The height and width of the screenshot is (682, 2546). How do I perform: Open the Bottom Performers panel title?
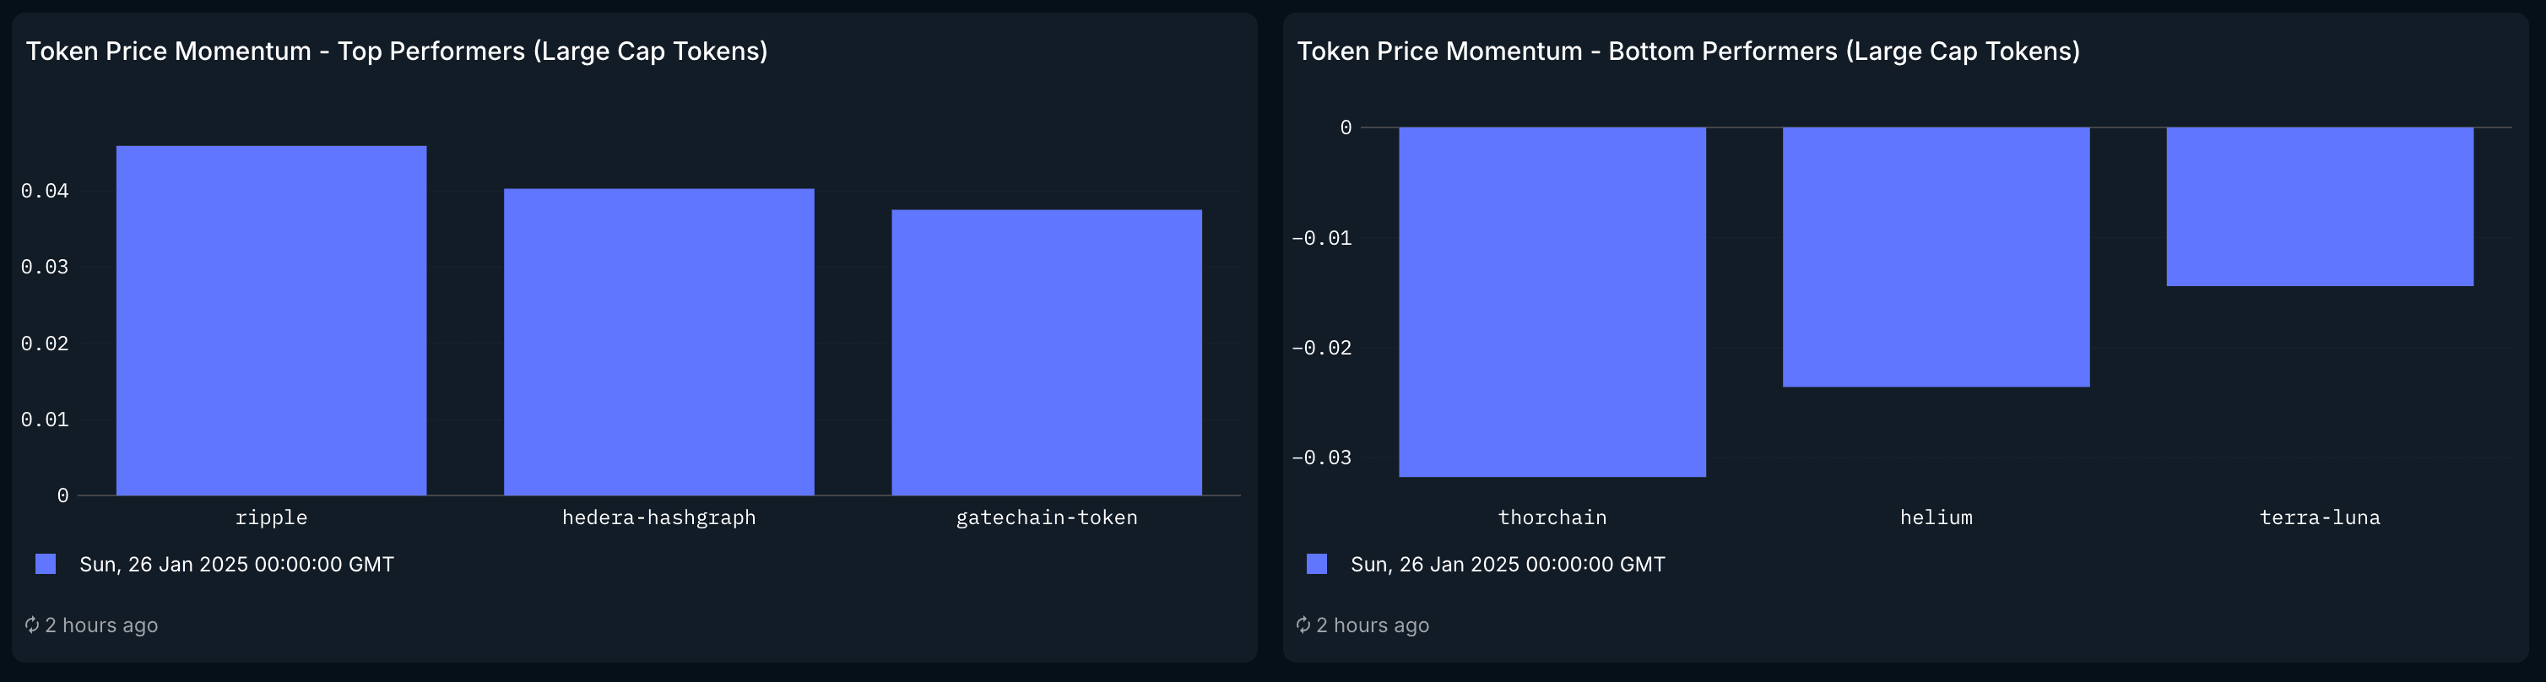click(1687, 51)
